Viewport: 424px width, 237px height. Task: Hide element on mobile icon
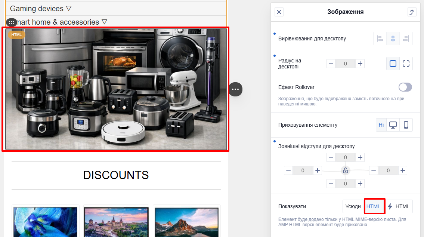point(406,125)
